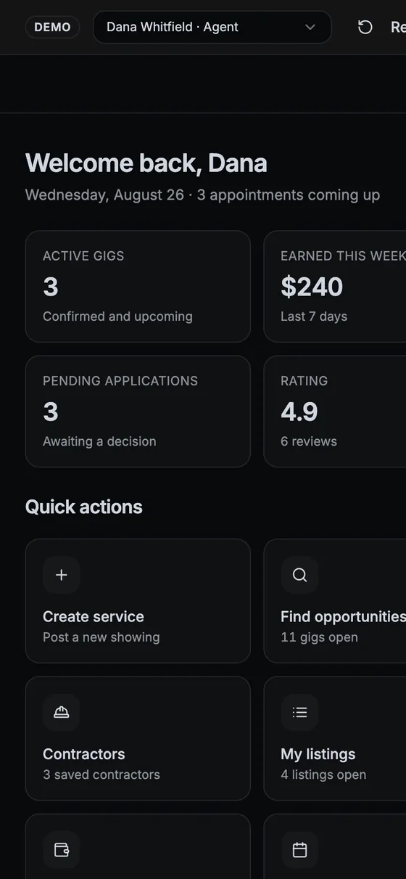Screen dimensions: 406x879
Task: Open the Earned This Week card
Action: point(335,287)
